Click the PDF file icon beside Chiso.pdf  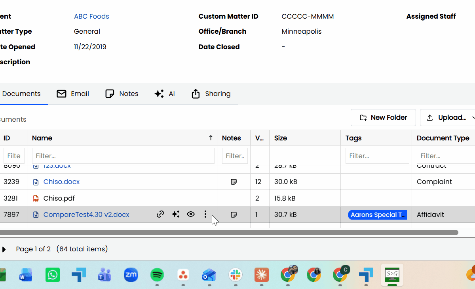click(x=36, y=198)
